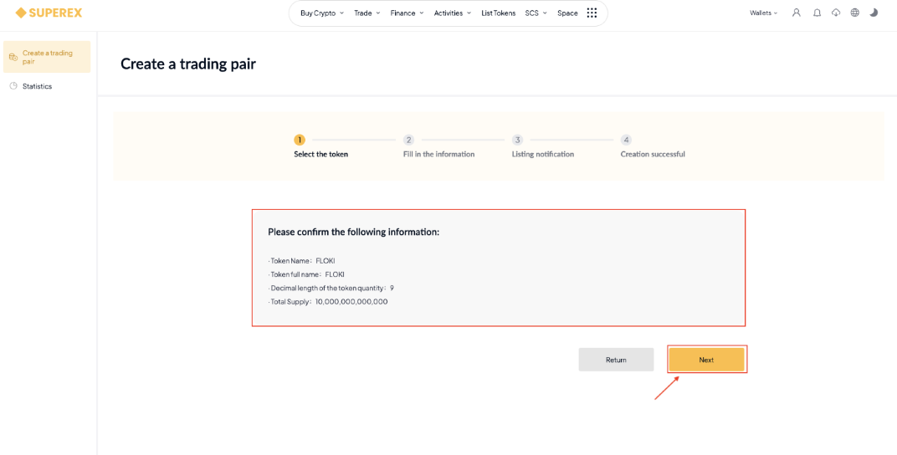This screenshot has height=455, width=897.
Task: Click step 4 circle Creation successful
Action: click(x=627, y=140)
